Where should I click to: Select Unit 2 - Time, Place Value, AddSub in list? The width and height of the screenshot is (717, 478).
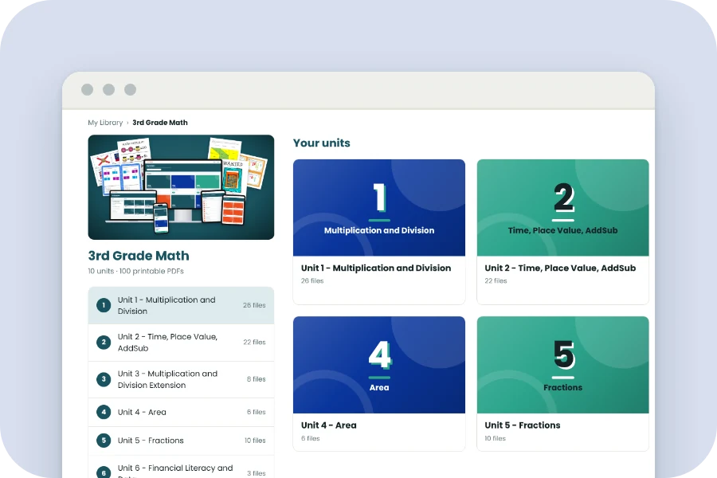181,343
